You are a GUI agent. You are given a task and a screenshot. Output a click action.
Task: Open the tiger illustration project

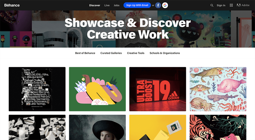click(218, 127)
